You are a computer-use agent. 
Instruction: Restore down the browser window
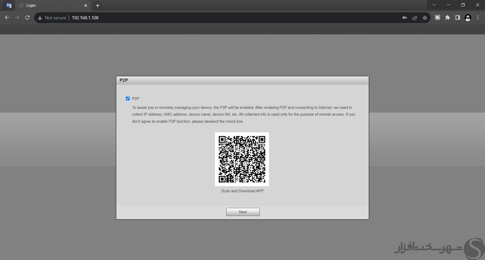click(x=463, y=5)
